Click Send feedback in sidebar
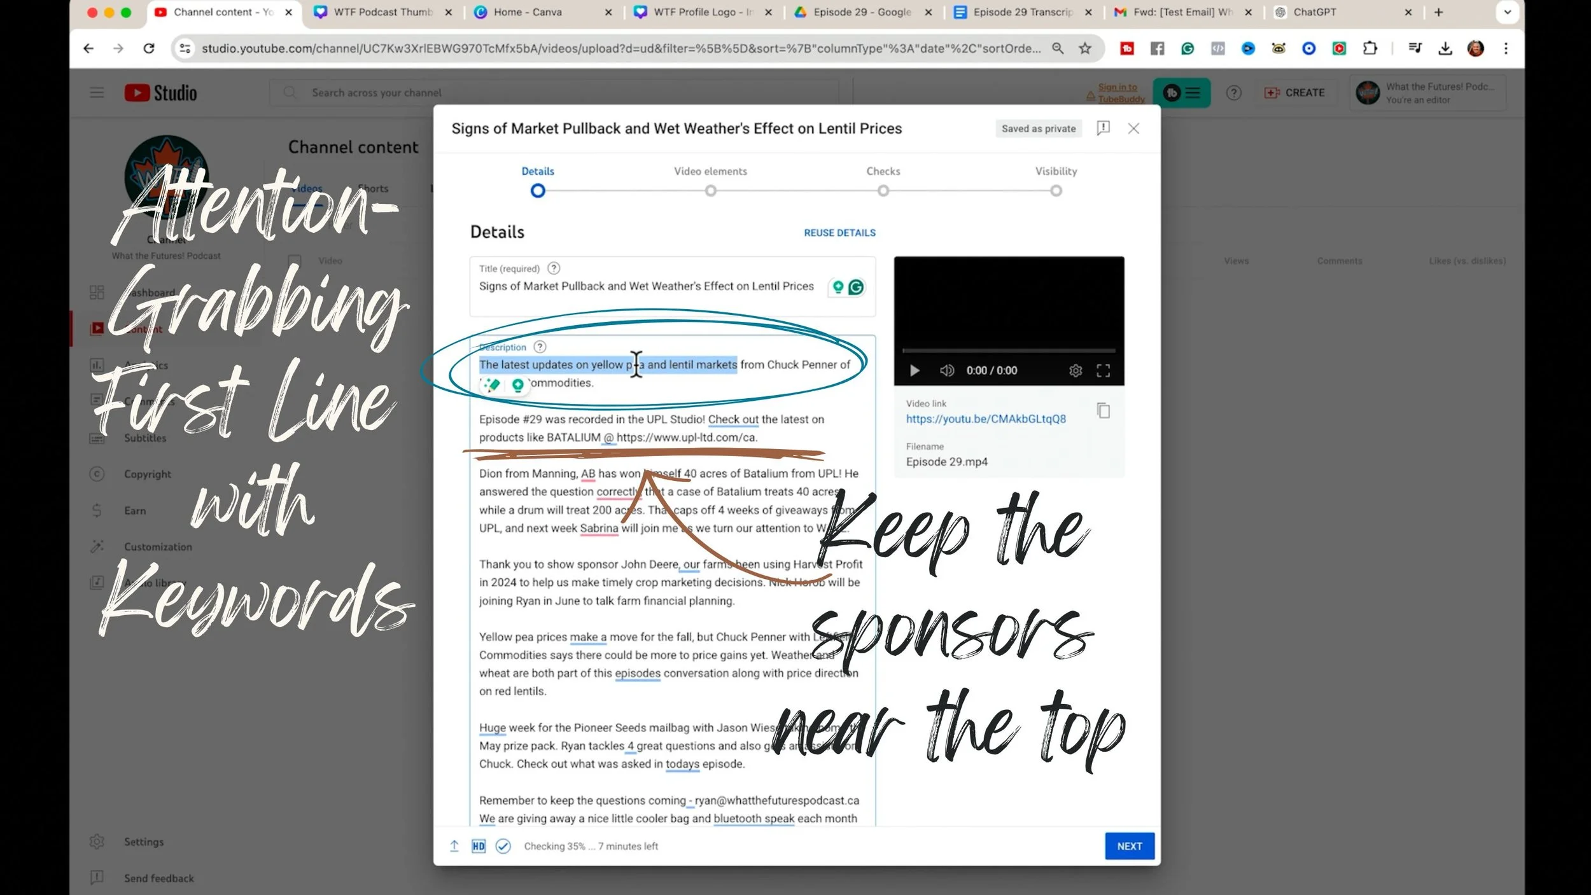Viewport: 1591px width, 895px height. click(159, 878)
